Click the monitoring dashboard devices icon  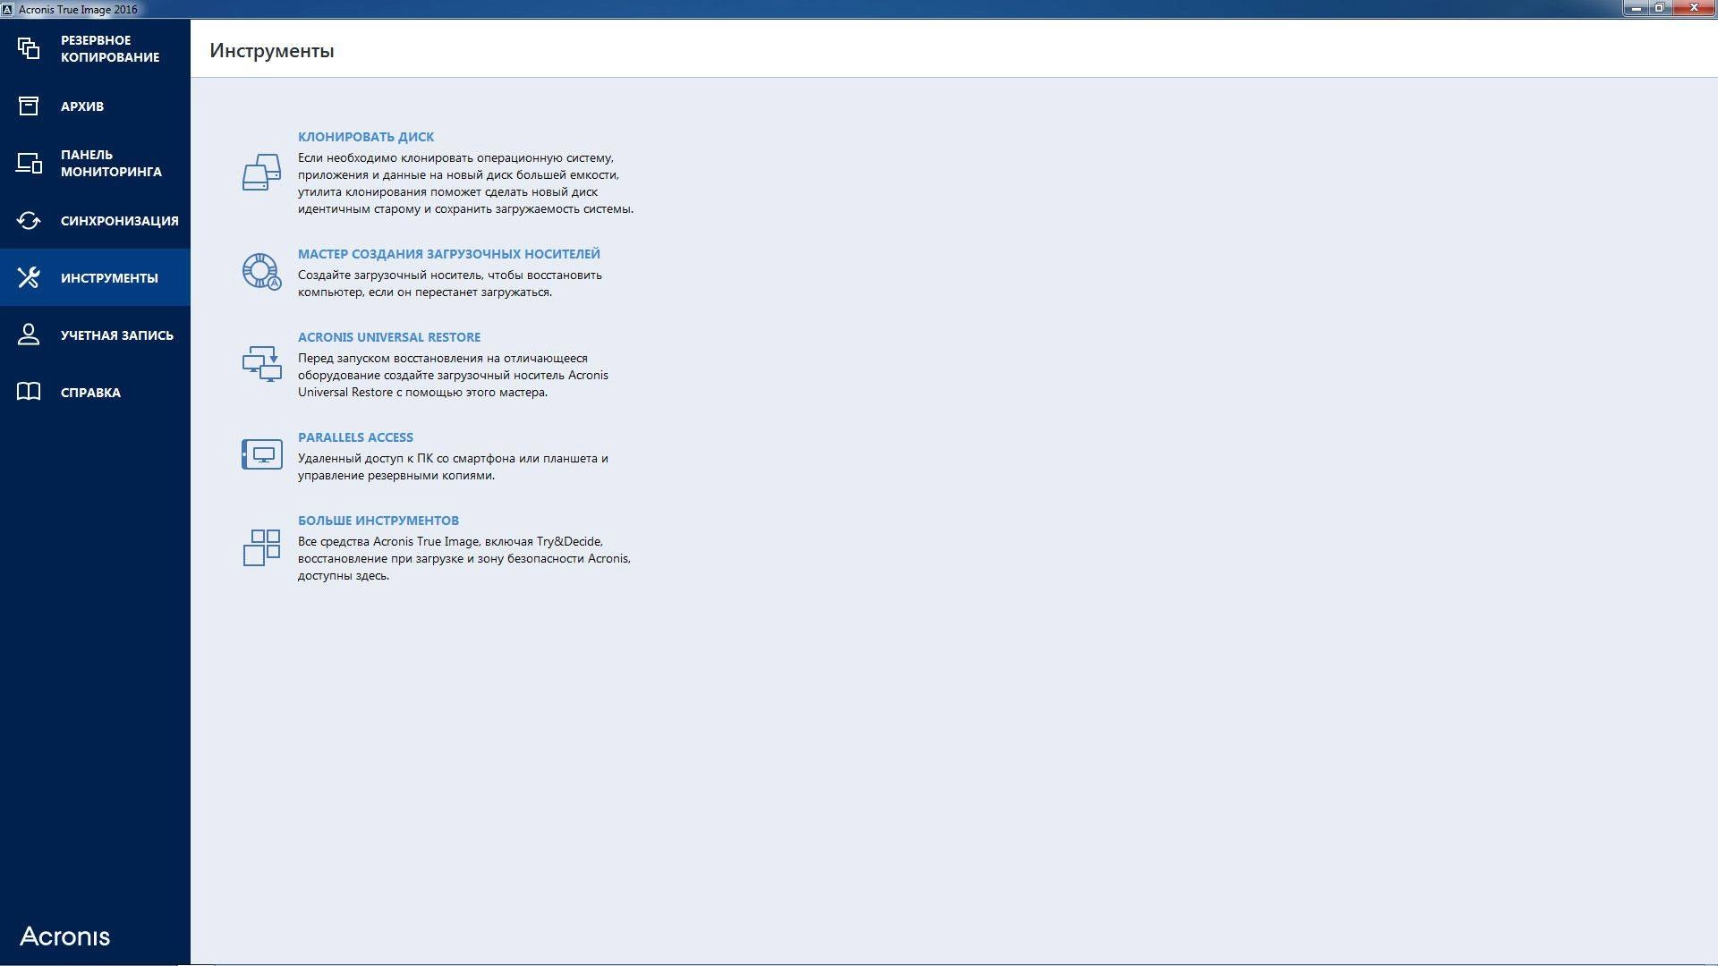pyautogui.click(x=29, y=163)
